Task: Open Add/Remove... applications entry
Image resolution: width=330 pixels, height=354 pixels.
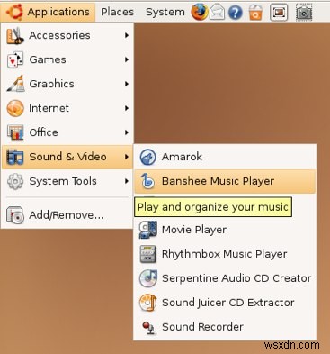Action: (x=67, y=215)
